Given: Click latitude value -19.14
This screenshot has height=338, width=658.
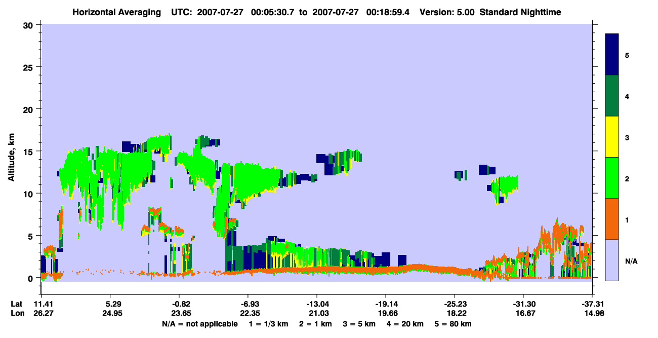Looking at the screenshot, I should (386, 305).
